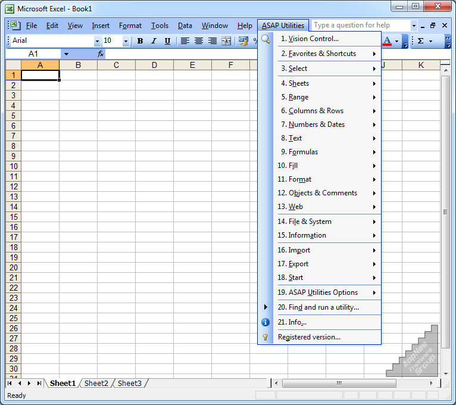Click in the Type a question for help box

[361, 25]
